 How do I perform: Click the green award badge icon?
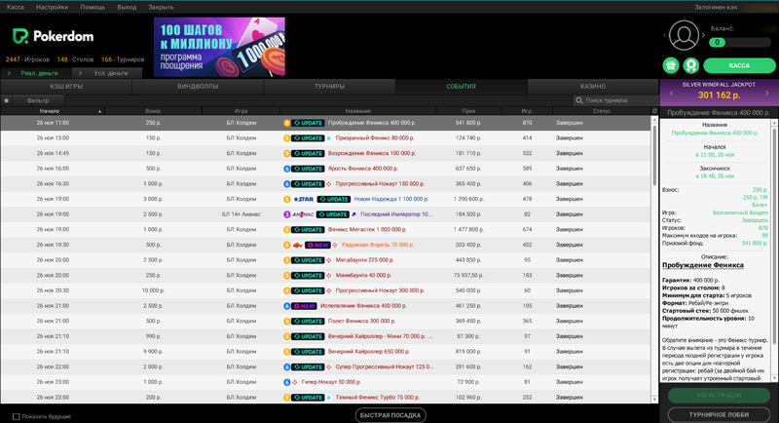coord(689,65)
